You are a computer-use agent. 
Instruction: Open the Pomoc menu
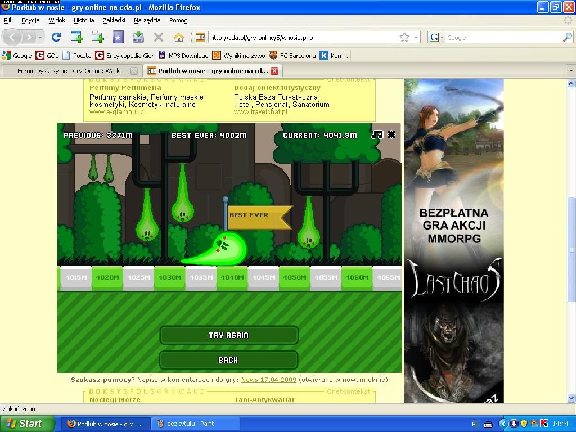(x=178, y=20)
